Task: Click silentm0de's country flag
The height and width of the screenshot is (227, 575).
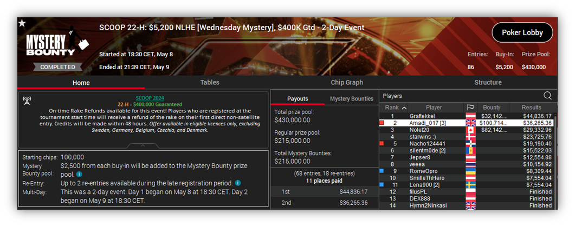Action: tap(470, 151)
